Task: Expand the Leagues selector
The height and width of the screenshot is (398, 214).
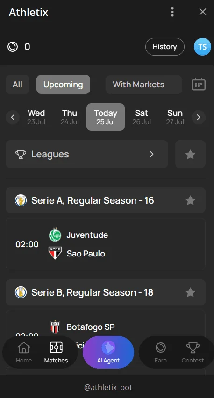Action: click(x=87, y=154)
